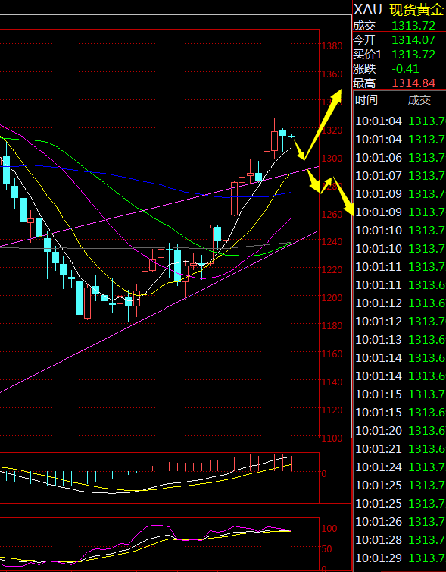Click the 100 level label in KDJ panel
The height and width of the screenshot is (572, 446).
(x=329, y=528)
